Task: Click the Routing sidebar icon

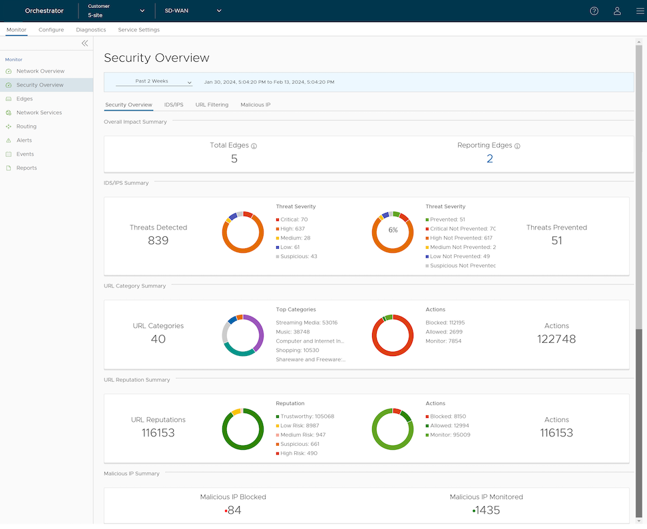Action: pos(9,126)
